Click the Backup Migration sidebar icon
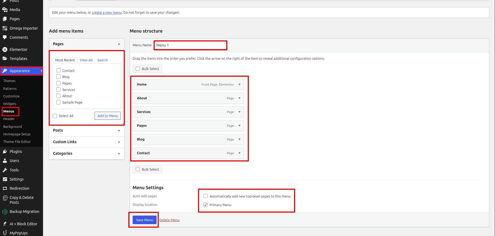The image size is (495, 236). click(x=5, y=212)
